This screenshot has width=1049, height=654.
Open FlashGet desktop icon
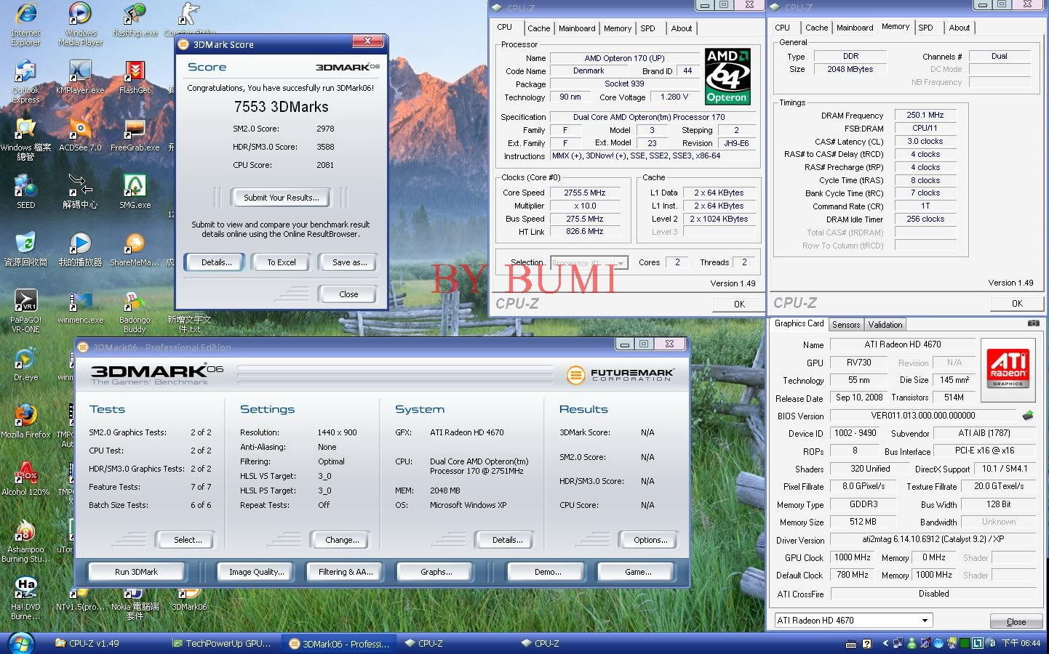pyautogui.click(x=135, y=77)
